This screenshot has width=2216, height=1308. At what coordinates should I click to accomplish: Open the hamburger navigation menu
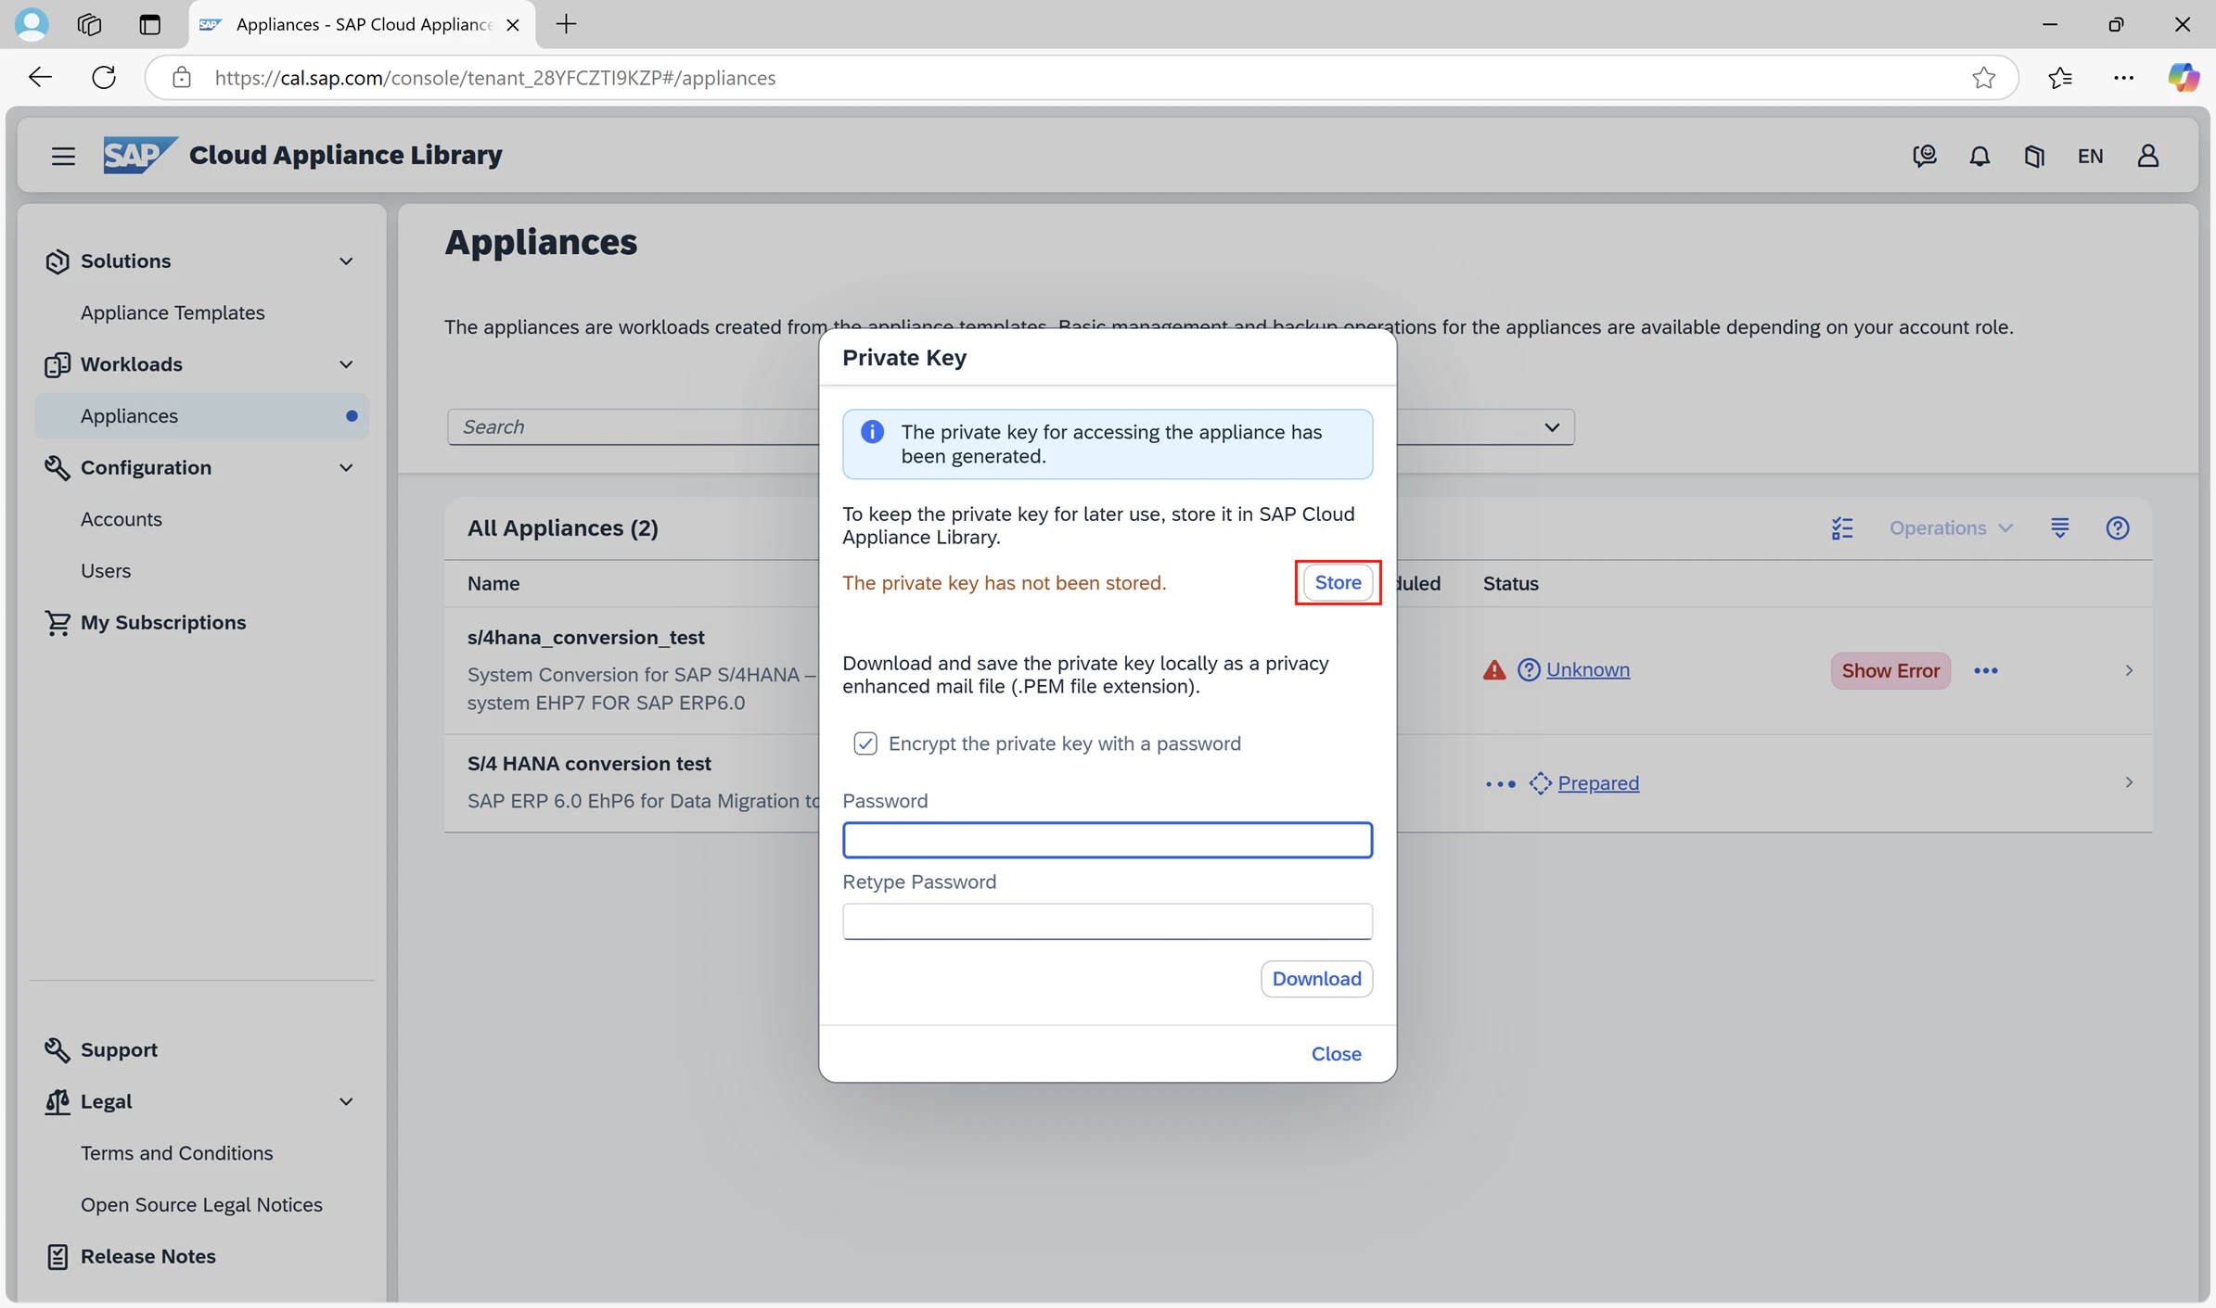tap(63, 156)
